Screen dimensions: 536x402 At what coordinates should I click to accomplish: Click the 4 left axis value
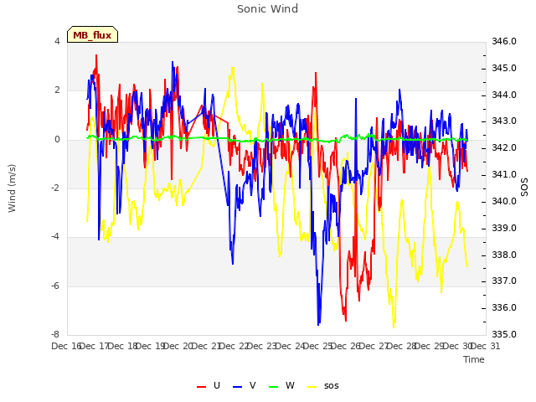[57, 41]
